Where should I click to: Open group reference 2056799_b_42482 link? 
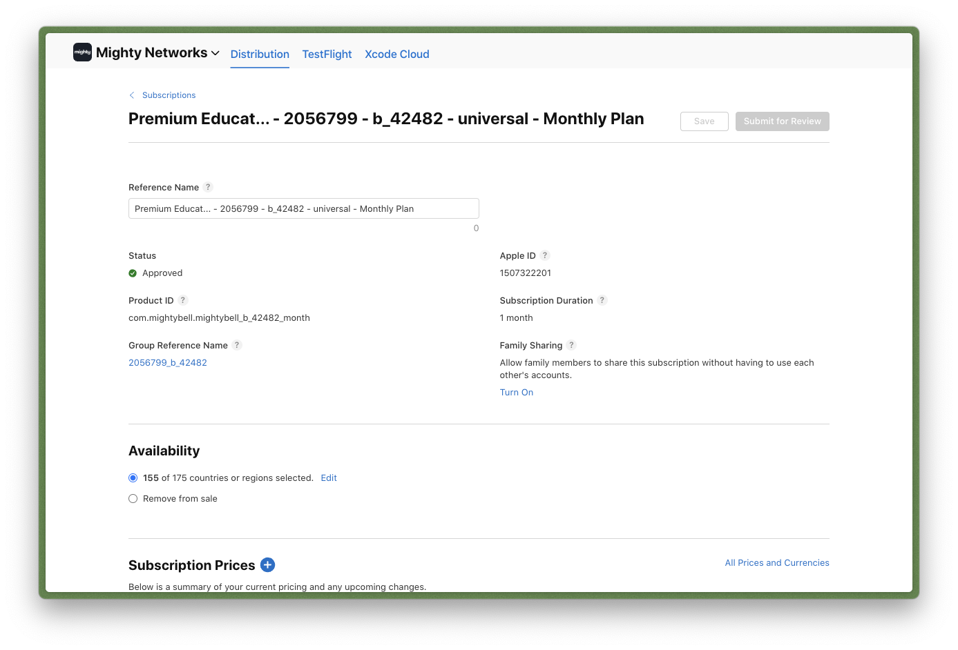(168, 362)
